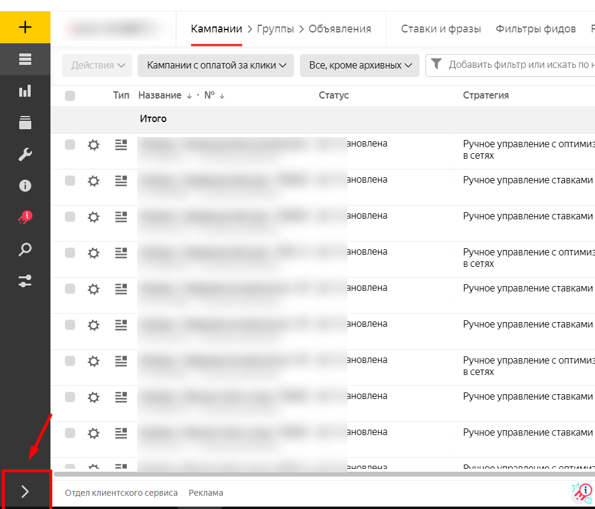
Task: Click the filter search input field
Action: pos(517,65)
